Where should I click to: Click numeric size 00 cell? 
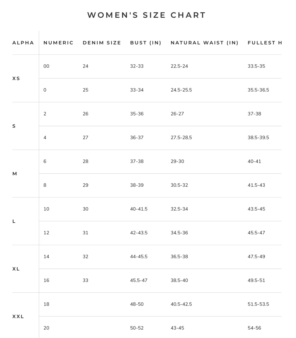pos(46,66)
